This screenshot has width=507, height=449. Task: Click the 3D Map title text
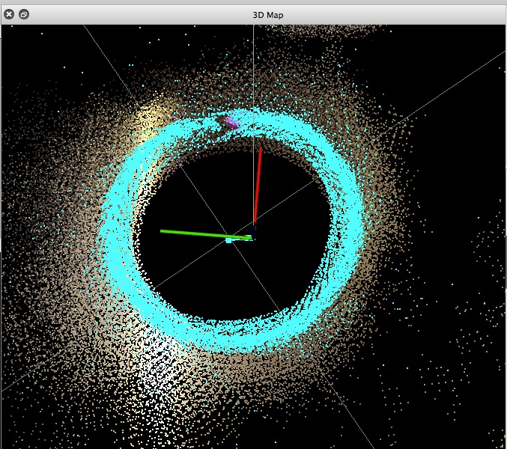tap(269, 14)
